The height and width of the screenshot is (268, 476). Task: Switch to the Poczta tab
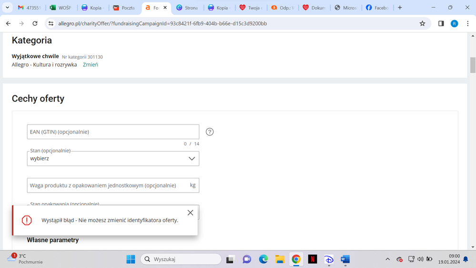click(124, 8)
